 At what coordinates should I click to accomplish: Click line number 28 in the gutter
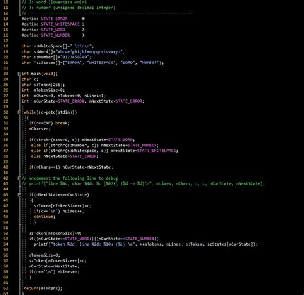(x=6, y=101)
